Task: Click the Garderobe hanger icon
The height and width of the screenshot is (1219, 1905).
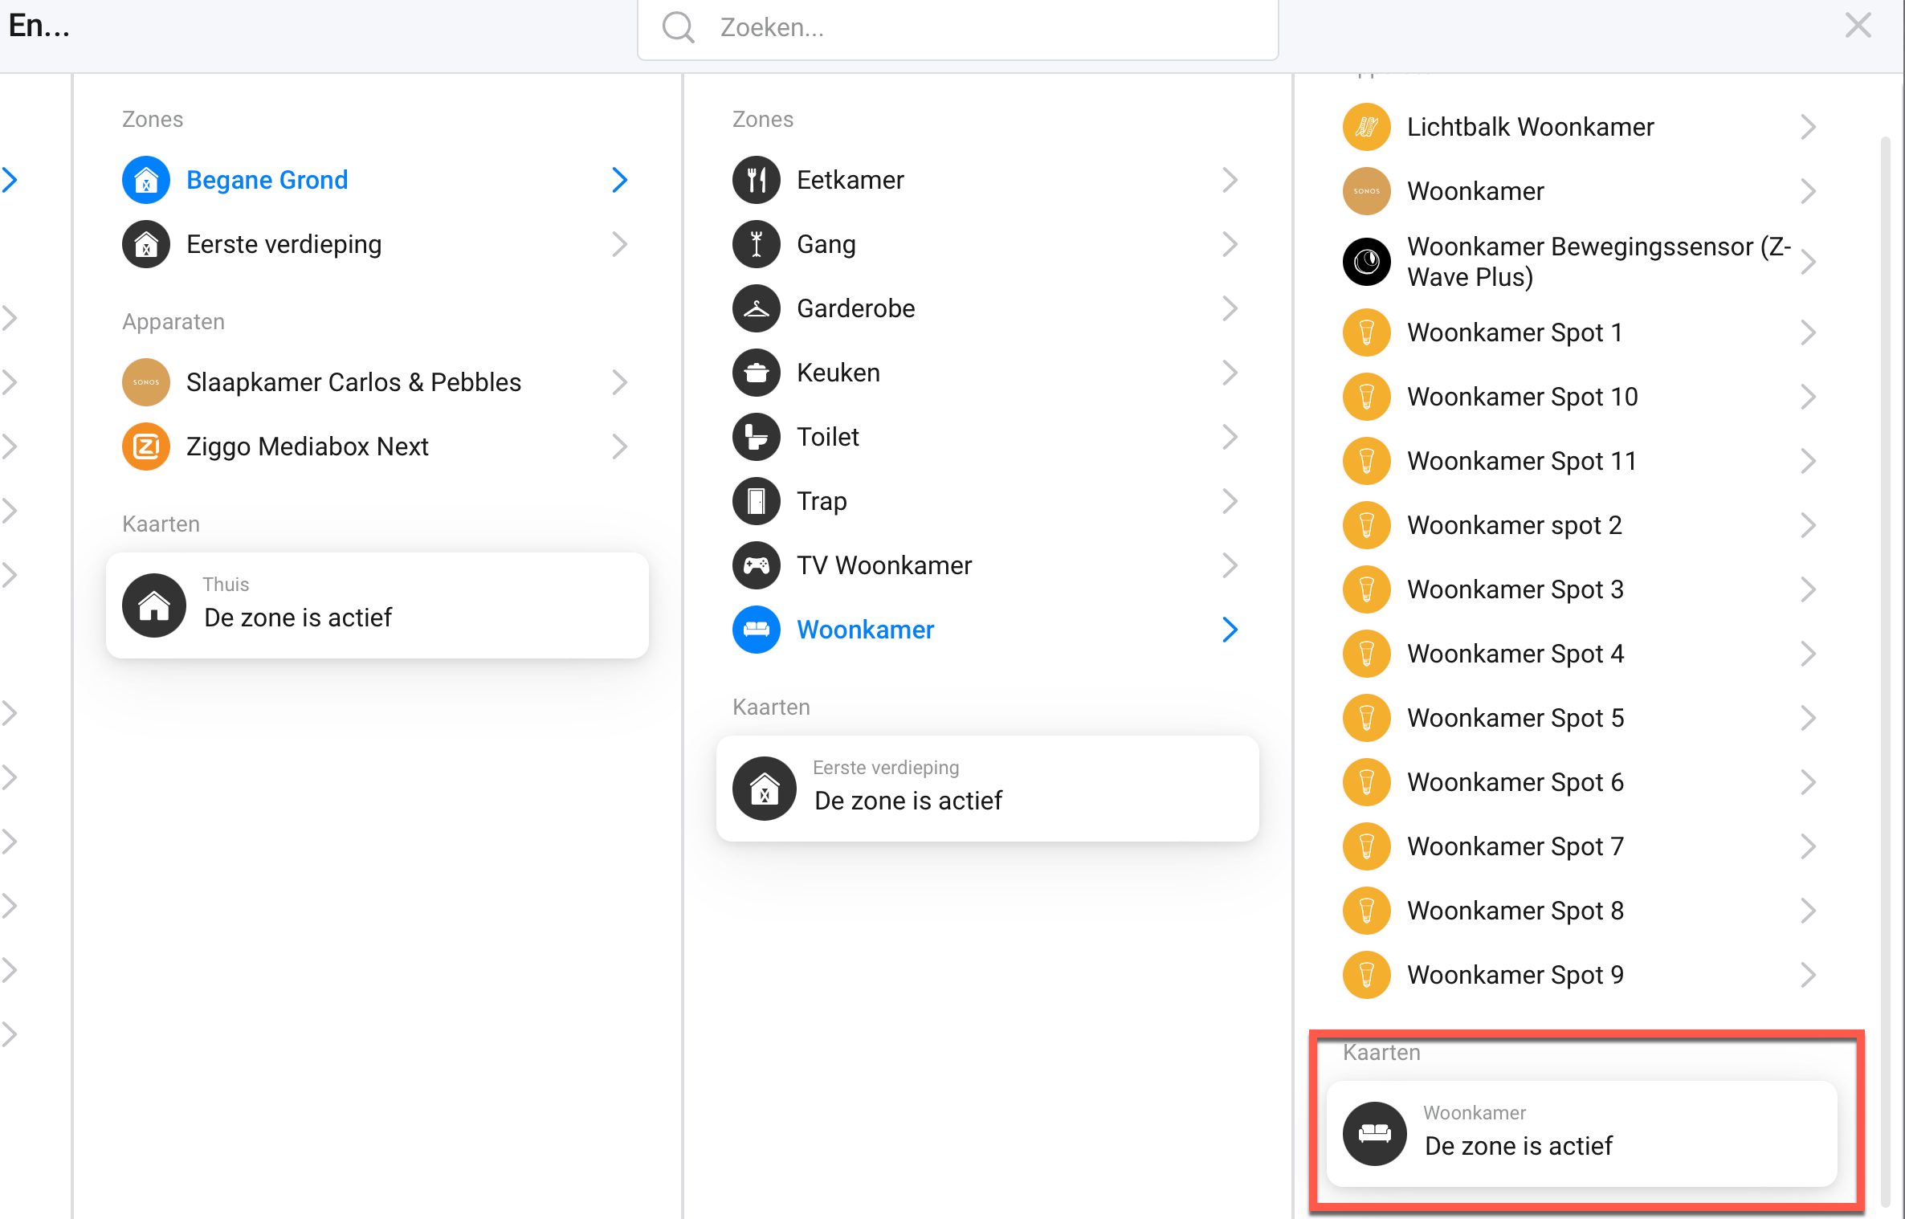Action: pyautogui.click(x=756, y=308)
